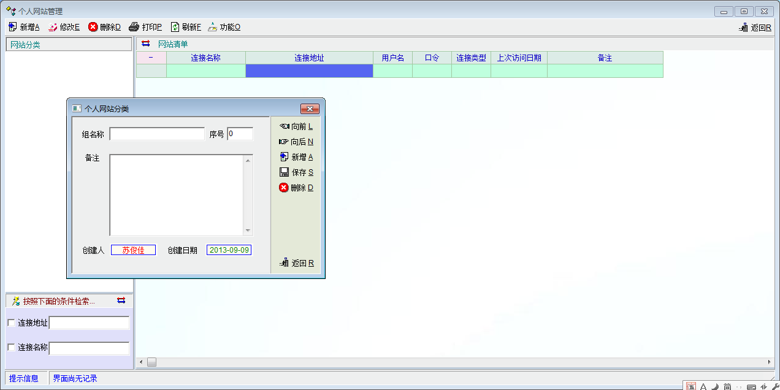Image resolution: width=780 pixels, height=390 pixels.
Task: Toggle the search conditions panel arrows icon
Action: 121,300
